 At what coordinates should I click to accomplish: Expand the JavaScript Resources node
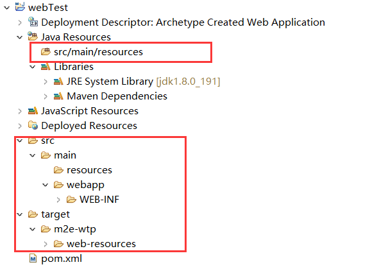coord(20,111)
